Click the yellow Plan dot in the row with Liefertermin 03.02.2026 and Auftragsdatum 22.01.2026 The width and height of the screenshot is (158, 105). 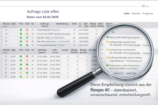coord(21,73)
